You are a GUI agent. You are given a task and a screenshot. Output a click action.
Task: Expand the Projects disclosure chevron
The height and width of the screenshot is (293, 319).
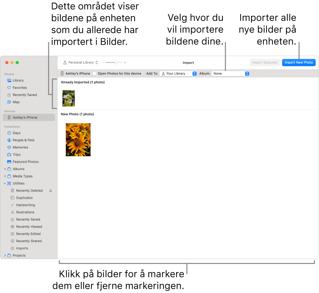click(5, 255)
